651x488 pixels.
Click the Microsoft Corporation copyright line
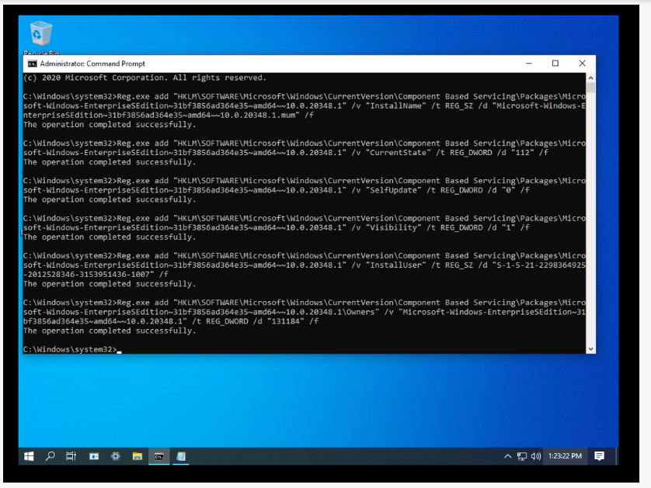tap(145, 78)
